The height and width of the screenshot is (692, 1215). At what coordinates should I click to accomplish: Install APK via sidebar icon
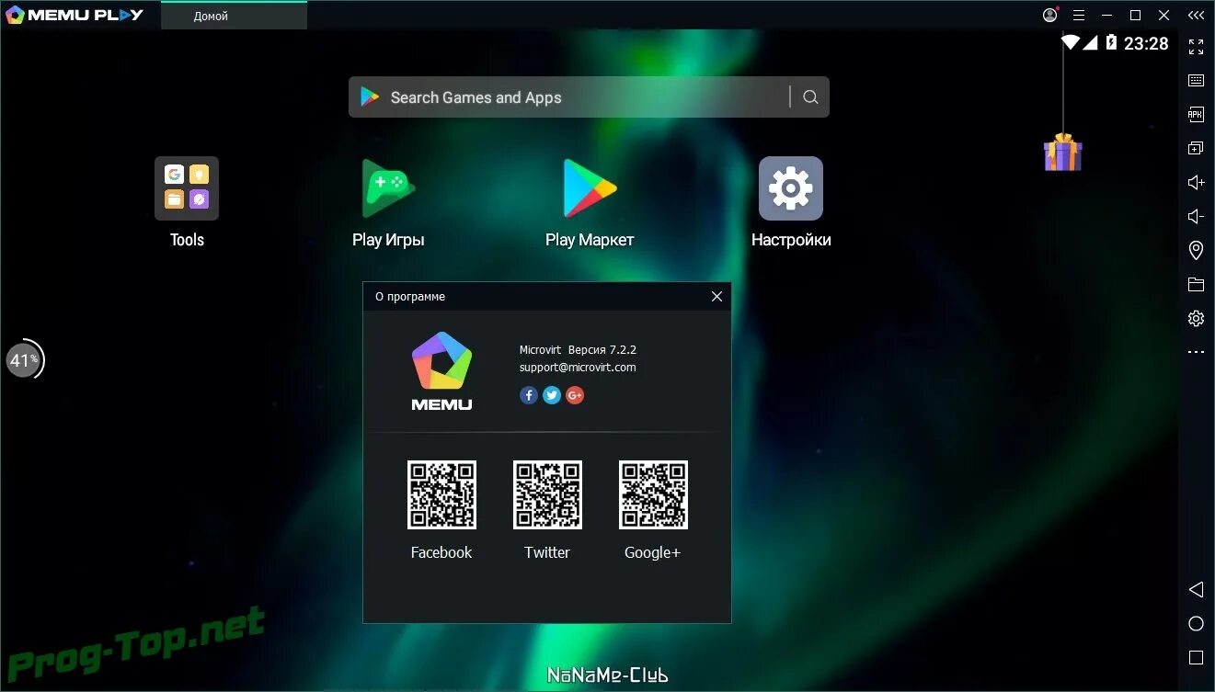pyautogui.click(x=1196, y=115)
